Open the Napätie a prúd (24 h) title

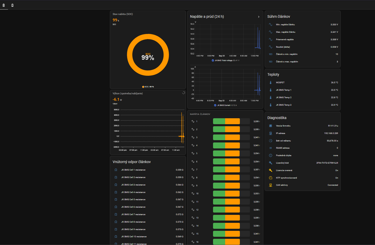click(x=207, y=16)
